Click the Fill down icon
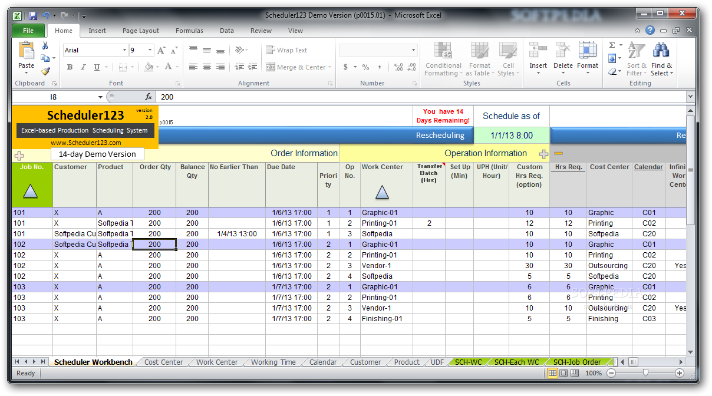 (612, 58)
